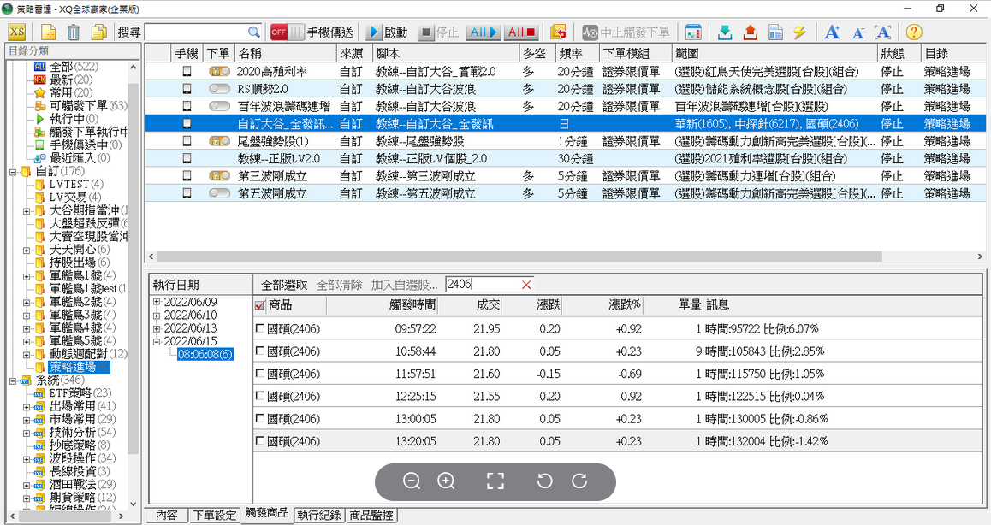991x525 pixels.
Task: Click the yellow lightning bolt icon
Action: (x=799, y=32)
